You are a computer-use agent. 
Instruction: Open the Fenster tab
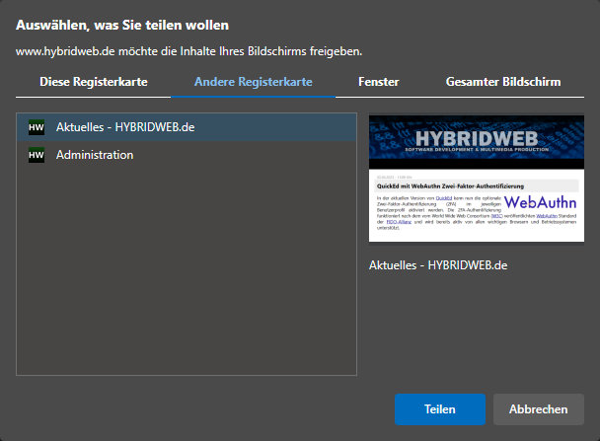click(378, 82)
